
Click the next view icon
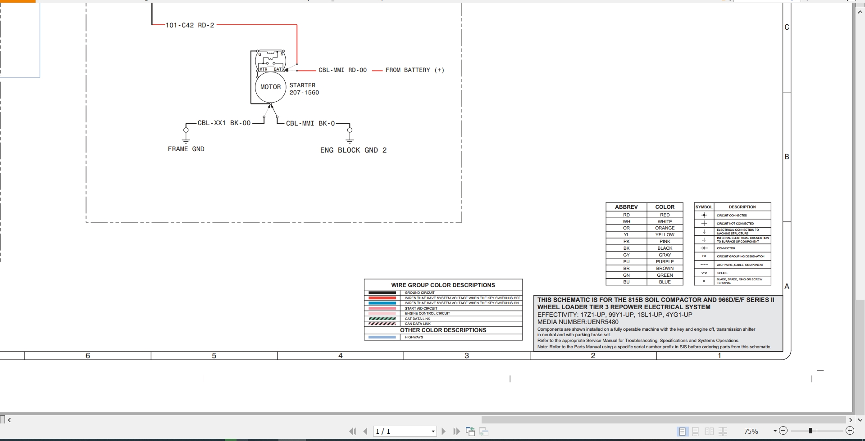click(484, 431)
